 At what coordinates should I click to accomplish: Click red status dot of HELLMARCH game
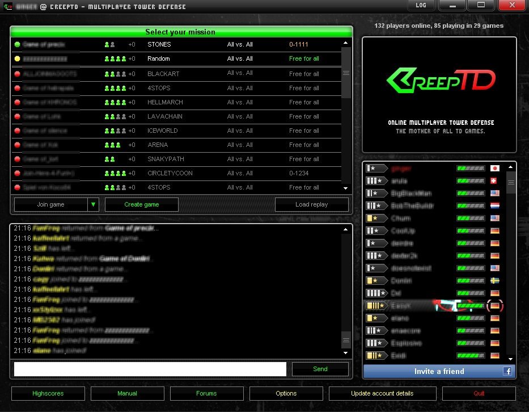[17, 102]
